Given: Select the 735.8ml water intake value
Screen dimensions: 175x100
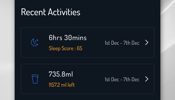Looking at the screenshot, I should tap(61, 74).
